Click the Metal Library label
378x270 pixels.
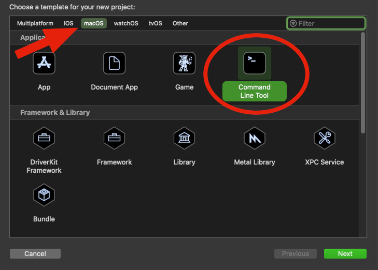click(x=255, y=162)
